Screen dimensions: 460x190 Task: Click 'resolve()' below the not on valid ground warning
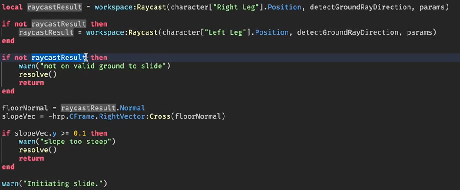(x=37, y=74)
